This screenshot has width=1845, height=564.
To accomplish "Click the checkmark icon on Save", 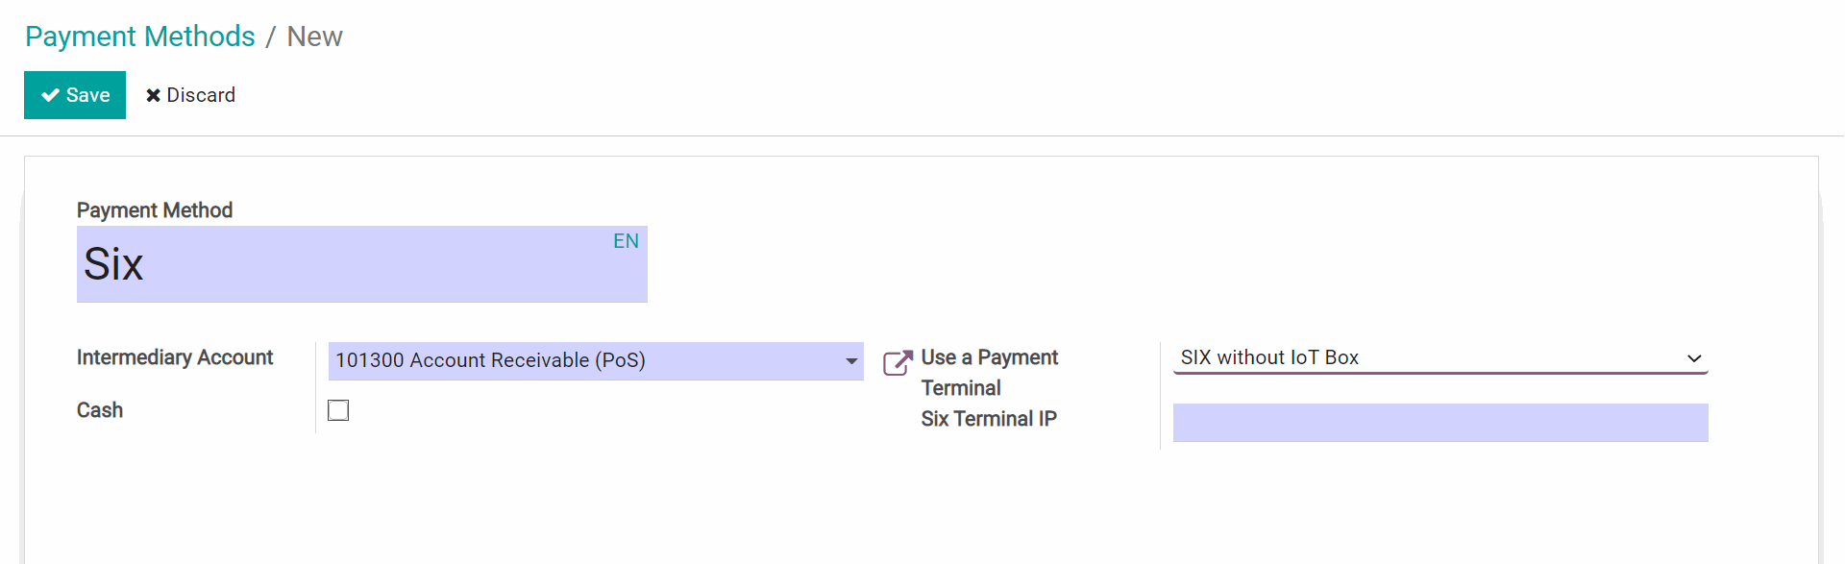I will [51, 95].
